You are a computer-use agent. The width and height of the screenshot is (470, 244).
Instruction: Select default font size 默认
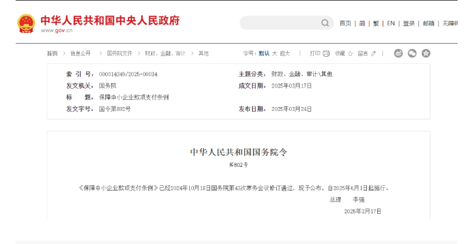(264, 53)
